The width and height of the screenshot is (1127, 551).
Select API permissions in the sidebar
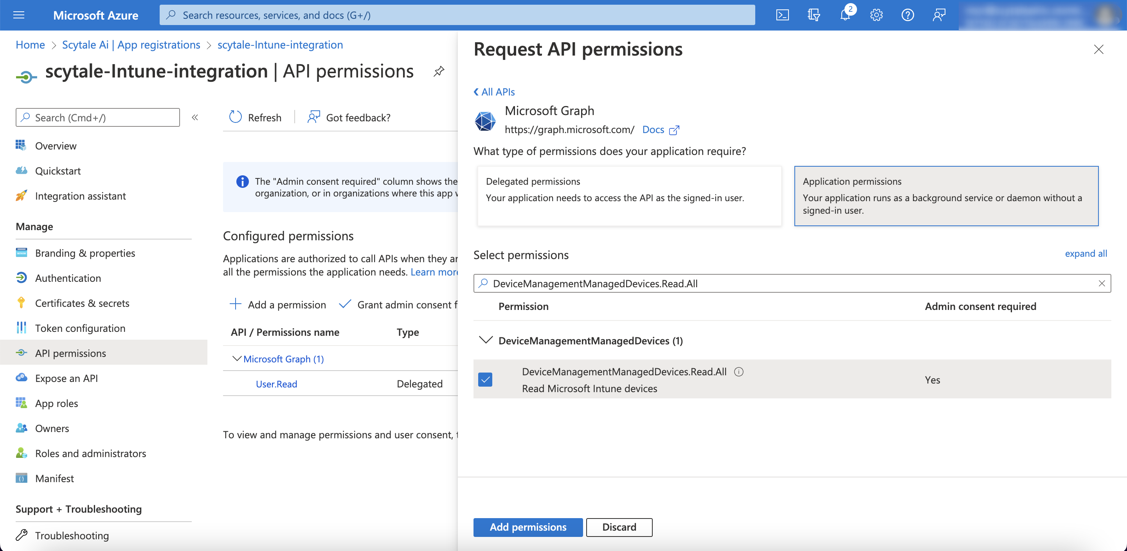click(x=104, y=353)
